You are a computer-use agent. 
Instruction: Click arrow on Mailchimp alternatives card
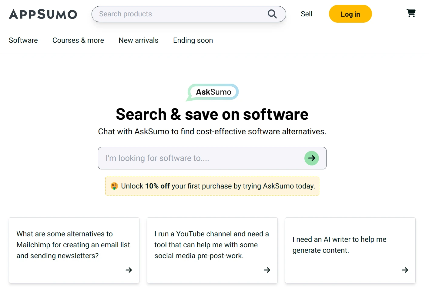pyautogui.click(x=129, y=270)
